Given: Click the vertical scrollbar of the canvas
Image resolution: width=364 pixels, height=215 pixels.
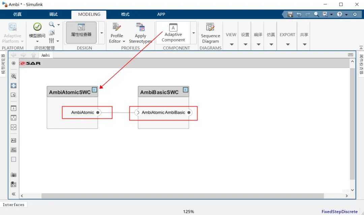Looking at the screenshot, I should click(x=353, y=124).
